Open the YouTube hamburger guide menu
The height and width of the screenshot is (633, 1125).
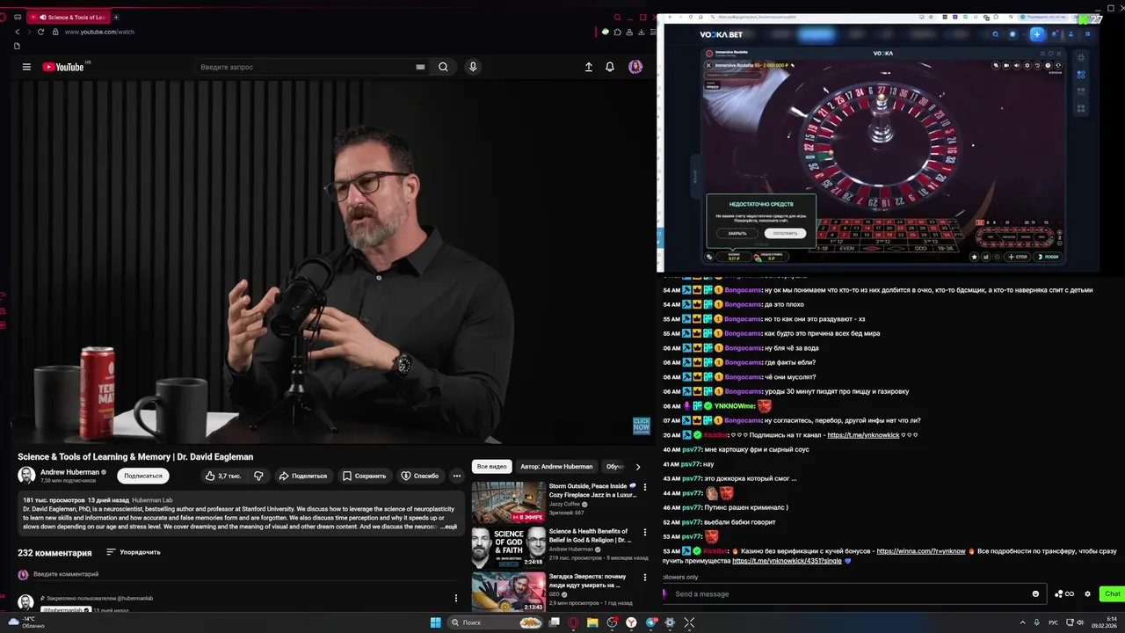26,67
